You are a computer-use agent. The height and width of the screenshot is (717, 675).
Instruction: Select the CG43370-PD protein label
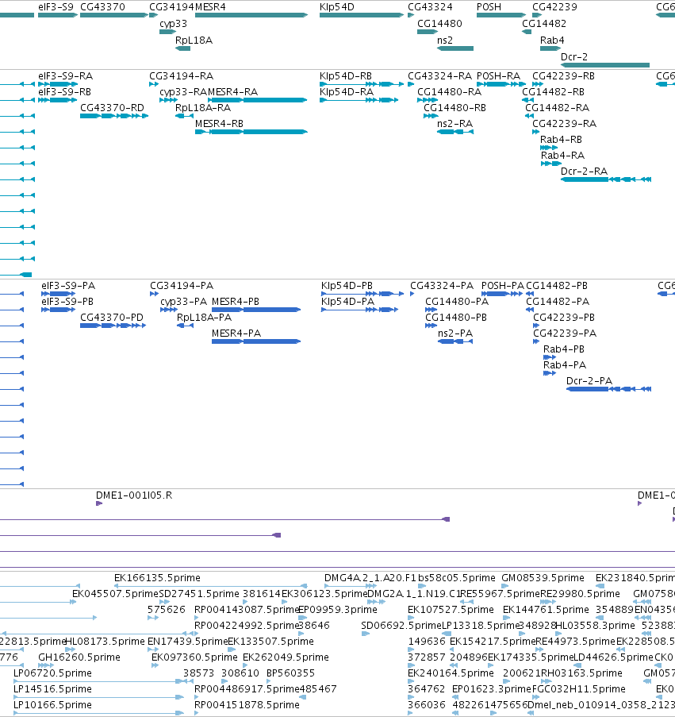pyautogui.click(x=111, y=318)
